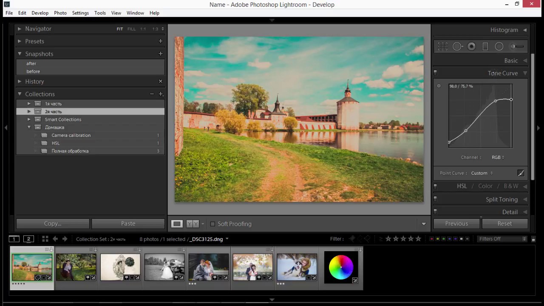Open the _DSC3125.dng filename dropdown

click(227, 239)
